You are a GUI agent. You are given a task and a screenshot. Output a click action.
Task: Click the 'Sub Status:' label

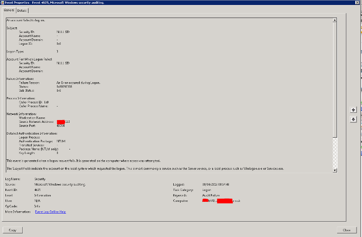[x=27, y=91]
